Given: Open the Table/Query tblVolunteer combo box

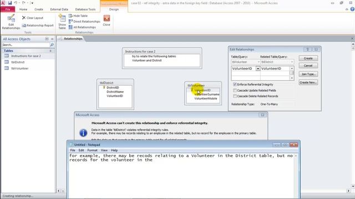Looking at the screenshot, I should coord(245,62).
